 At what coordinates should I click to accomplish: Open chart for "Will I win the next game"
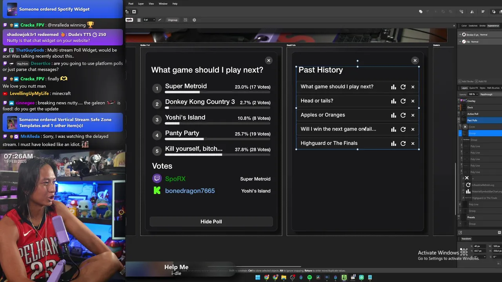pos(393,129)
